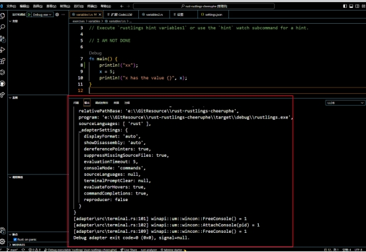Open the File menu
The height and width of the screenshot is (252, 366).
point(11,6)
